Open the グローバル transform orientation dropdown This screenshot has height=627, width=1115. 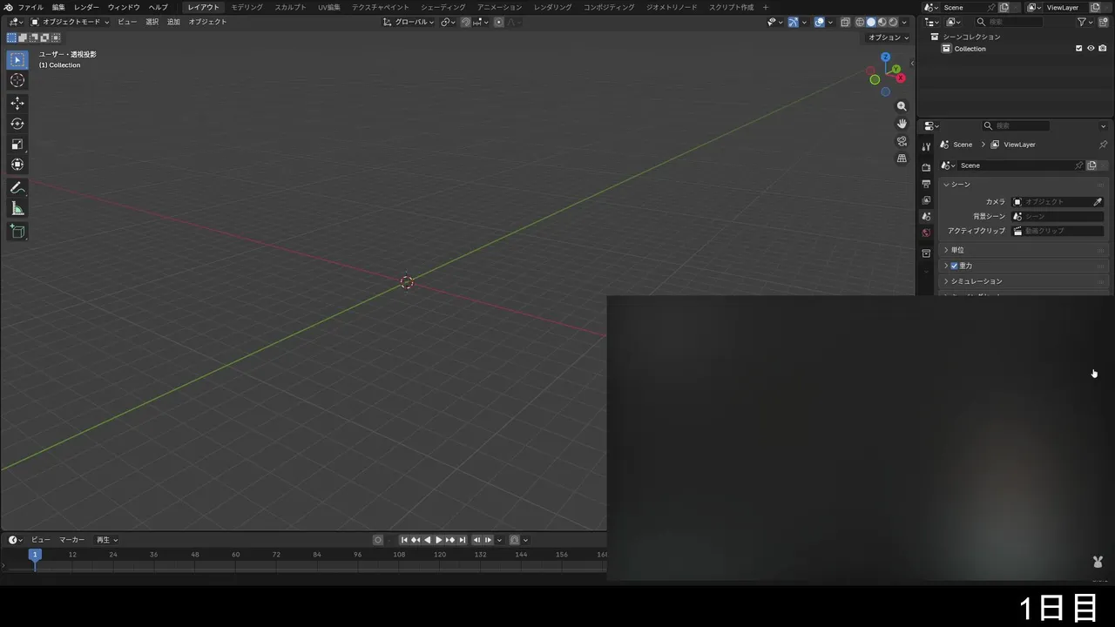[x=409, y=22]
